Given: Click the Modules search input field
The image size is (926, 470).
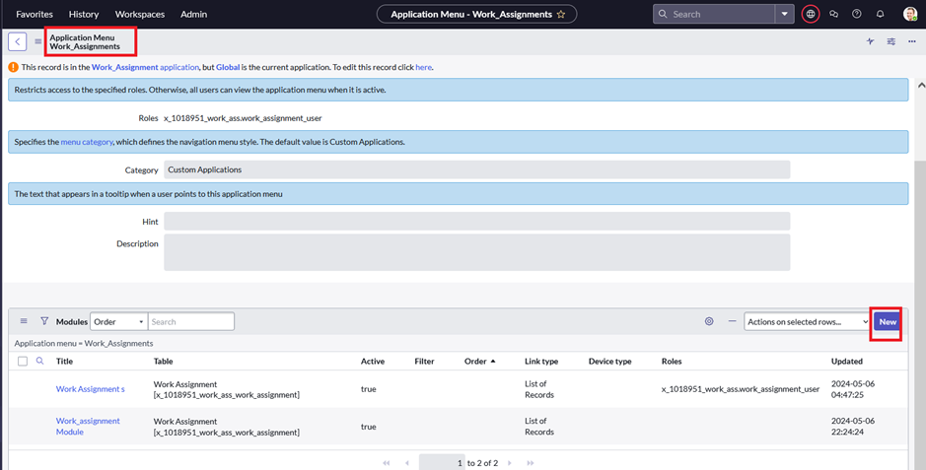Looking at the screenshot, I should 190,321.
